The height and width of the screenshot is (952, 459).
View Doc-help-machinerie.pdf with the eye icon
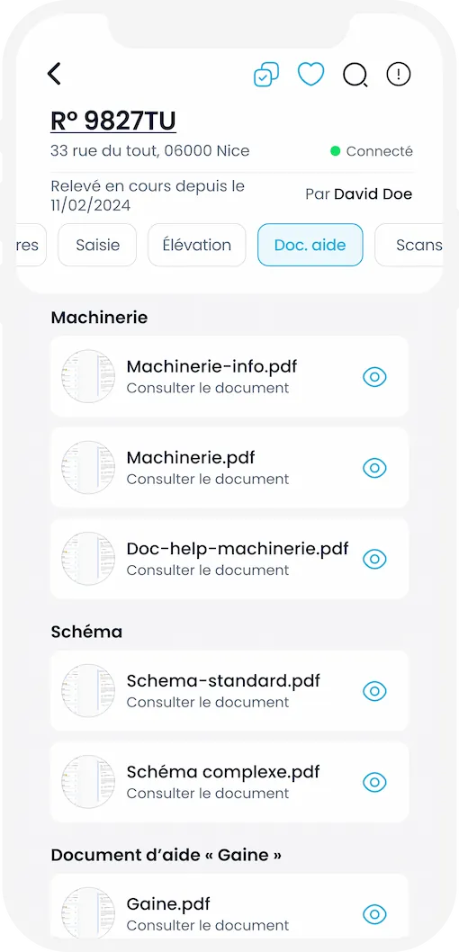point(374,559)
